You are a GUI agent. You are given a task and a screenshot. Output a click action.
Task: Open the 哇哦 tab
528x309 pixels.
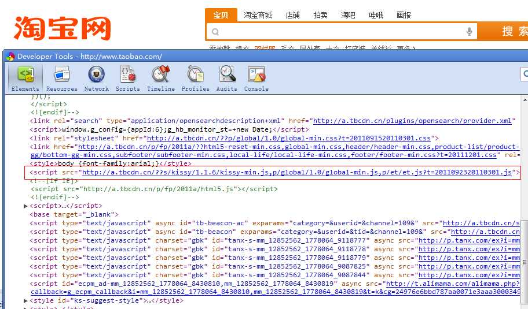pos(376,15)
